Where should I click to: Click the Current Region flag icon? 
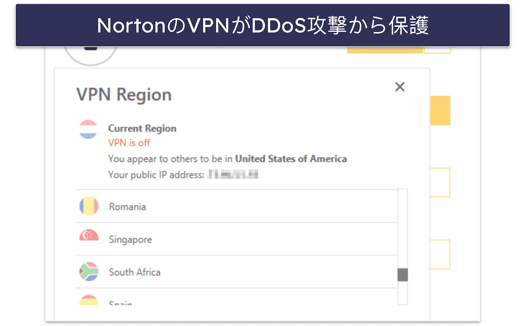[88, 129]
